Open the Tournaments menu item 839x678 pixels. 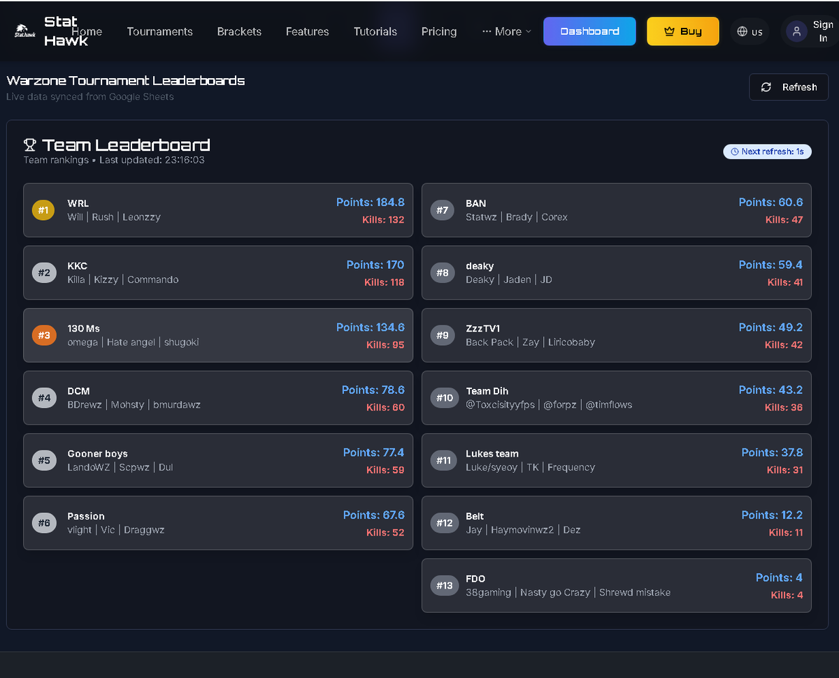(x=159, y=31)
